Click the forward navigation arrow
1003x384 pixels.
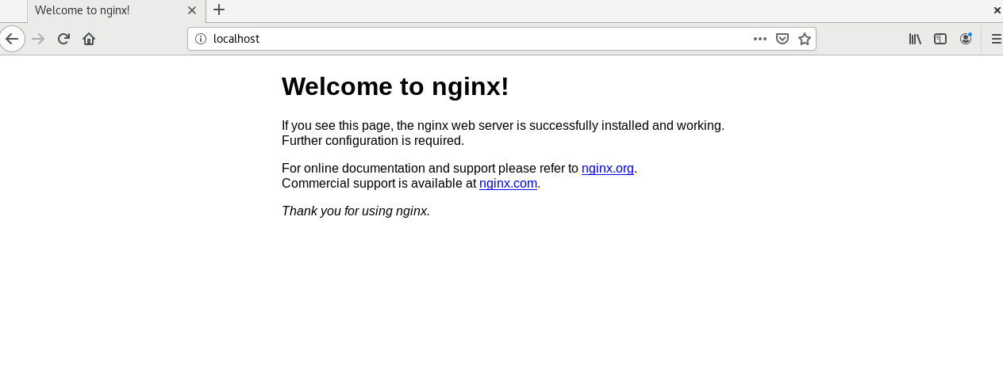click(x=38, y=39)
